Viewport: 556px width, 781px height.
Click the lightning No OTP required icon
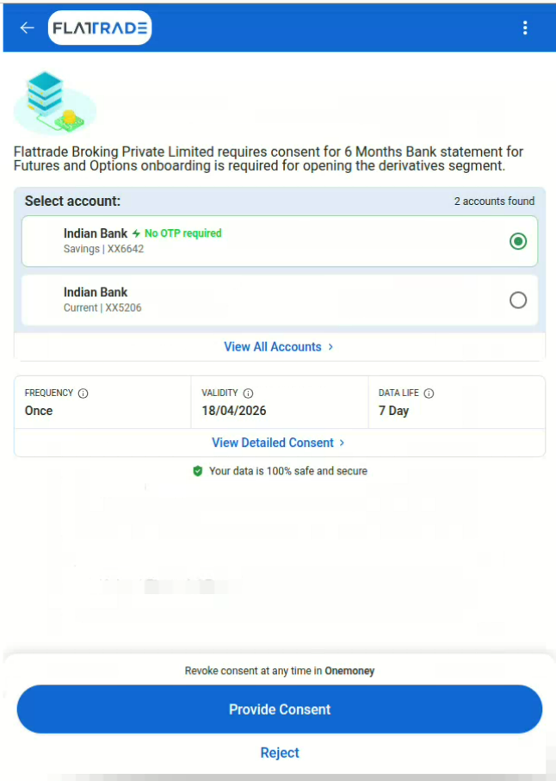point(136,233)
